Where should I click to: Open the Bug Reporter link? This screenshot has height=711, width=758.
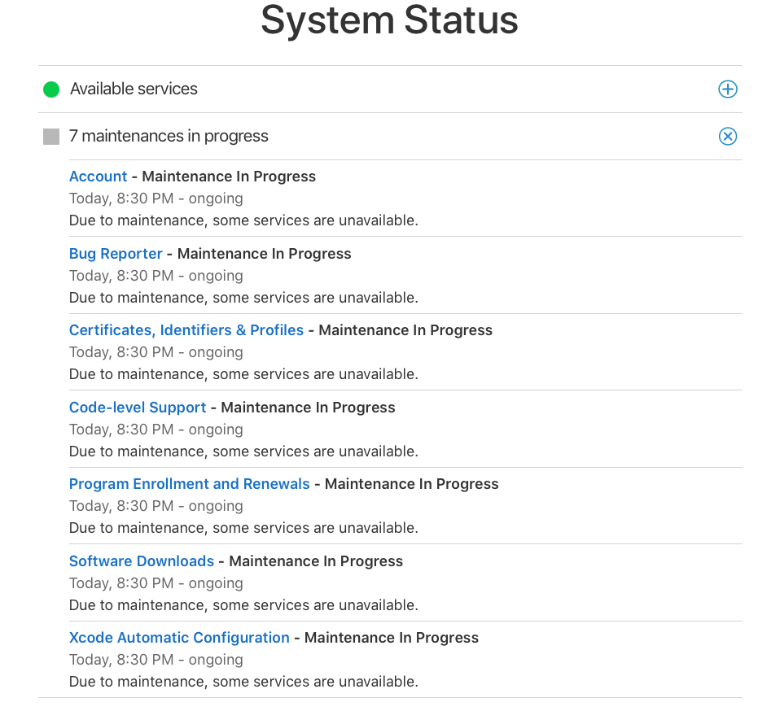(x=116, y=254)
